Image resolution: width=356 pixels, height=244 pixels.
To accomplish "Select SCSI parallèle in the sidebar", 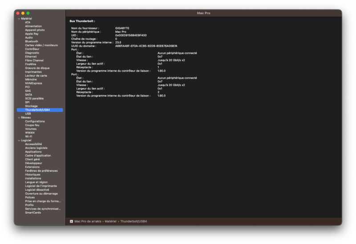I will [34, 98].
